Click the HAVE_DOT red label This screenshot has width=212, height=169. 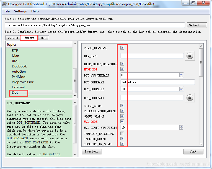[91, 69]
